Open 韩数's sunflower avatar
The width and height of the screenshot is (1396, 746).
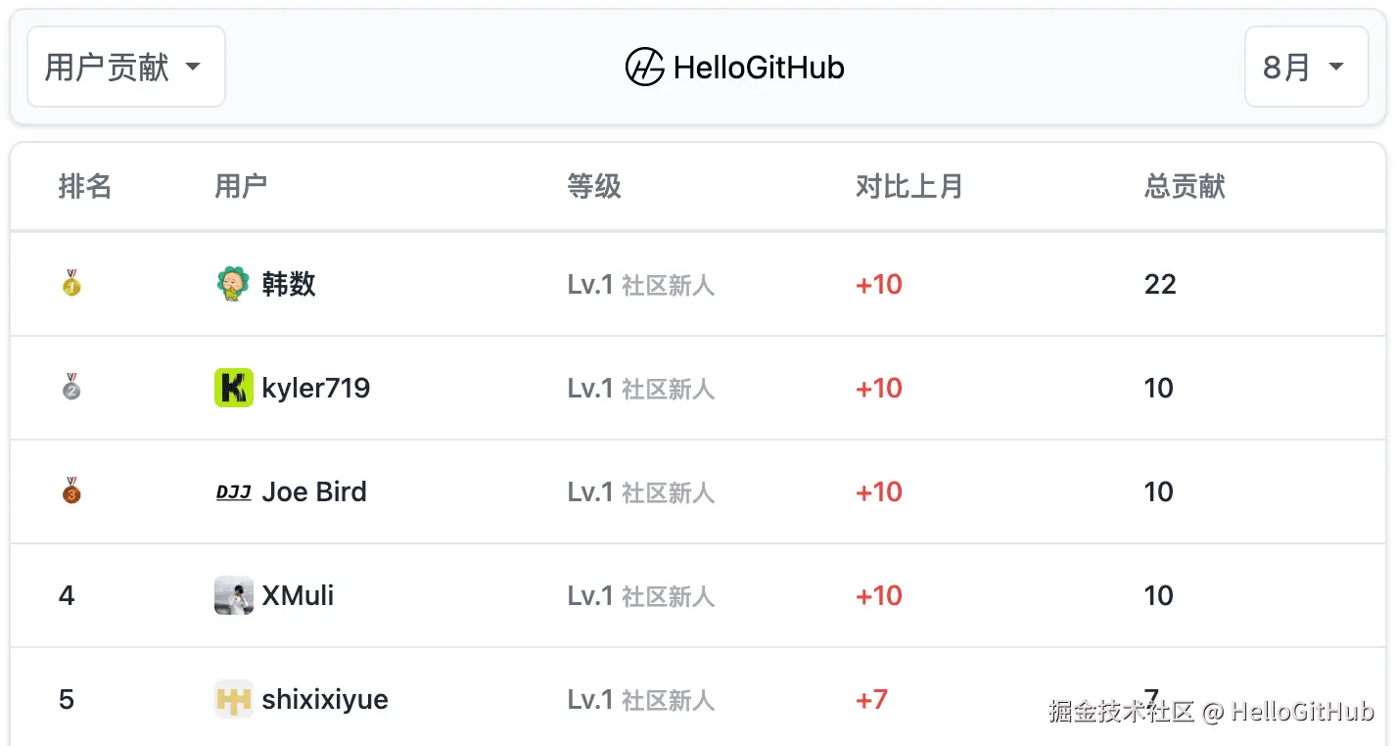(x=233, y=284)
